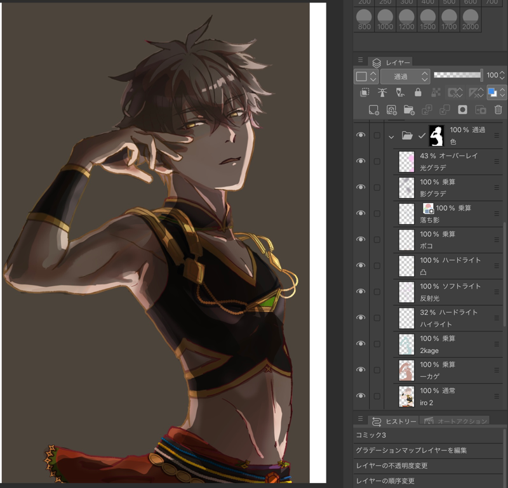Select history entry コミック3
This screenshot has width=508, height=488.
pos(429,435)
